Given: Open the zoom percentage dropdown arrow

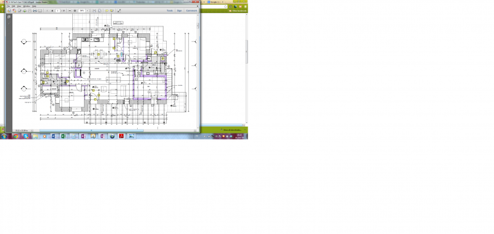Looking at the screenshot, I should pyautogui.click(x=87, y=10).
